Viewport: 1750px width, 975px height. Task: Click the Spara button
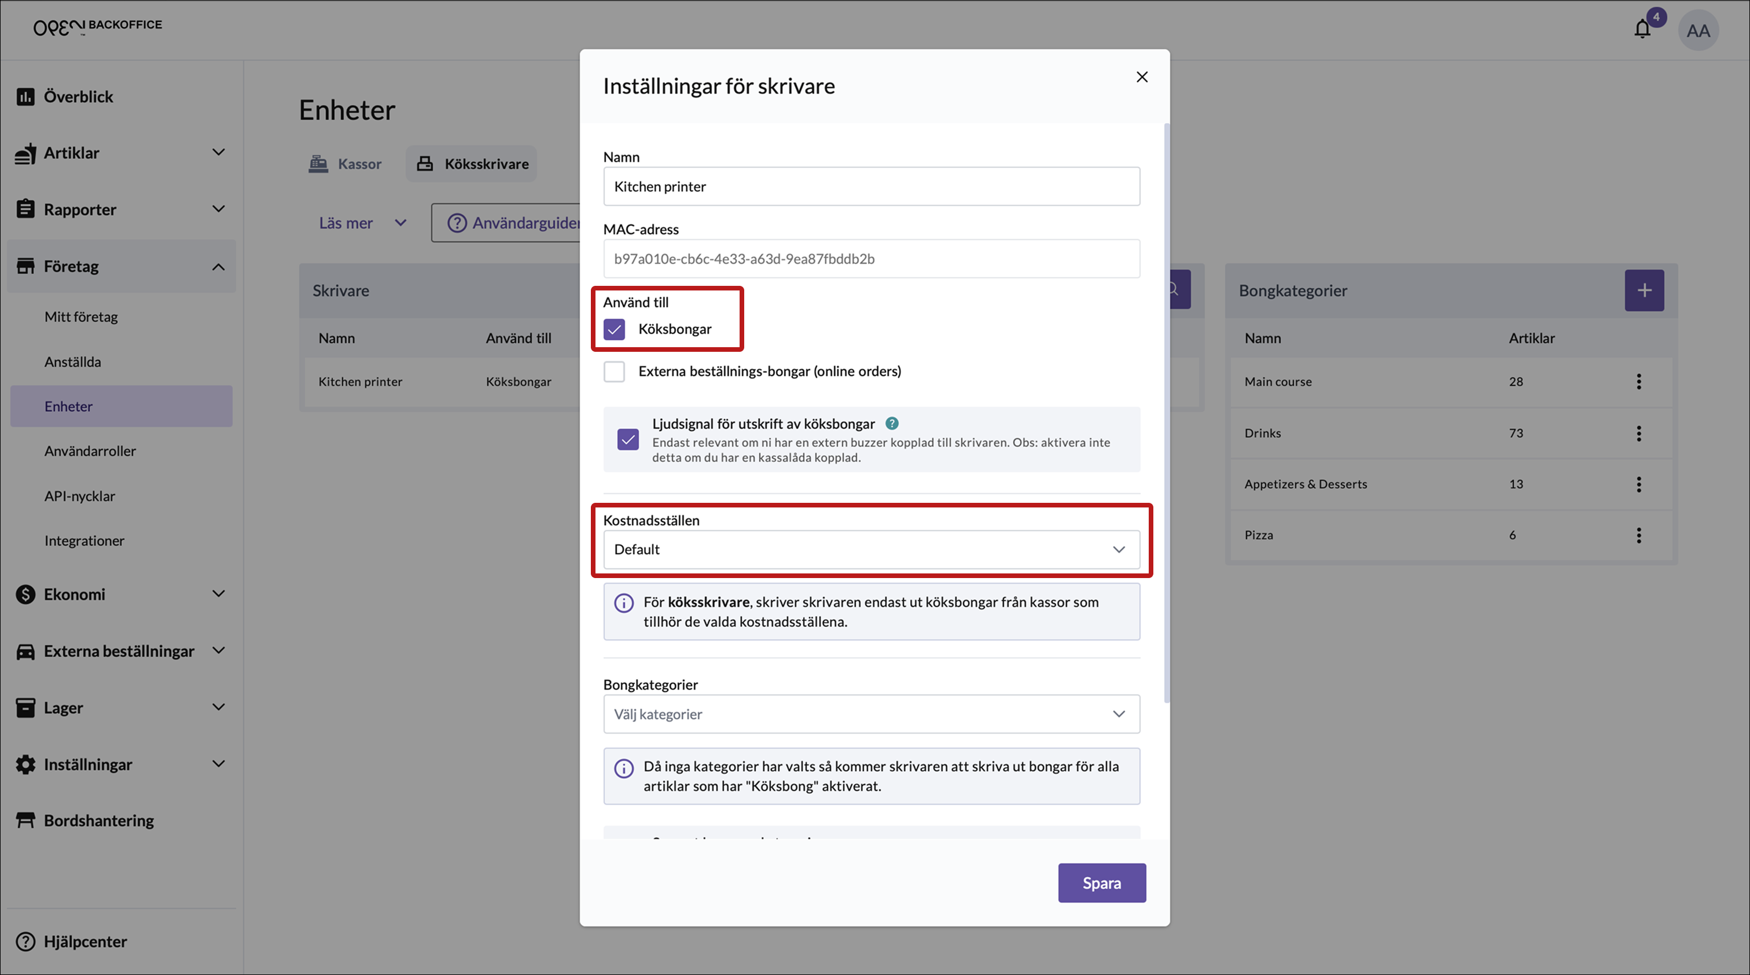1101,883
